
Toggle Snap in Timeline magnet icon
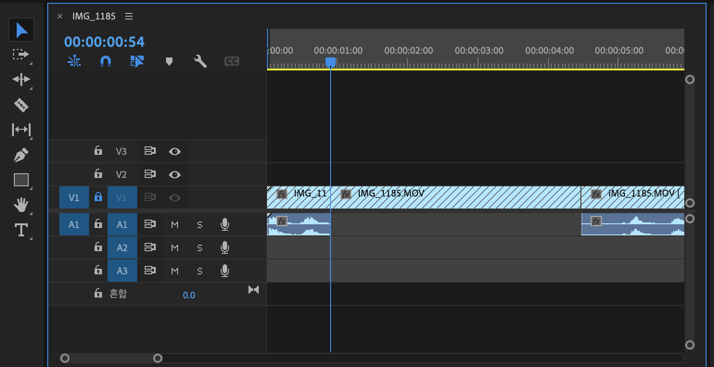(x=106, y=61)
